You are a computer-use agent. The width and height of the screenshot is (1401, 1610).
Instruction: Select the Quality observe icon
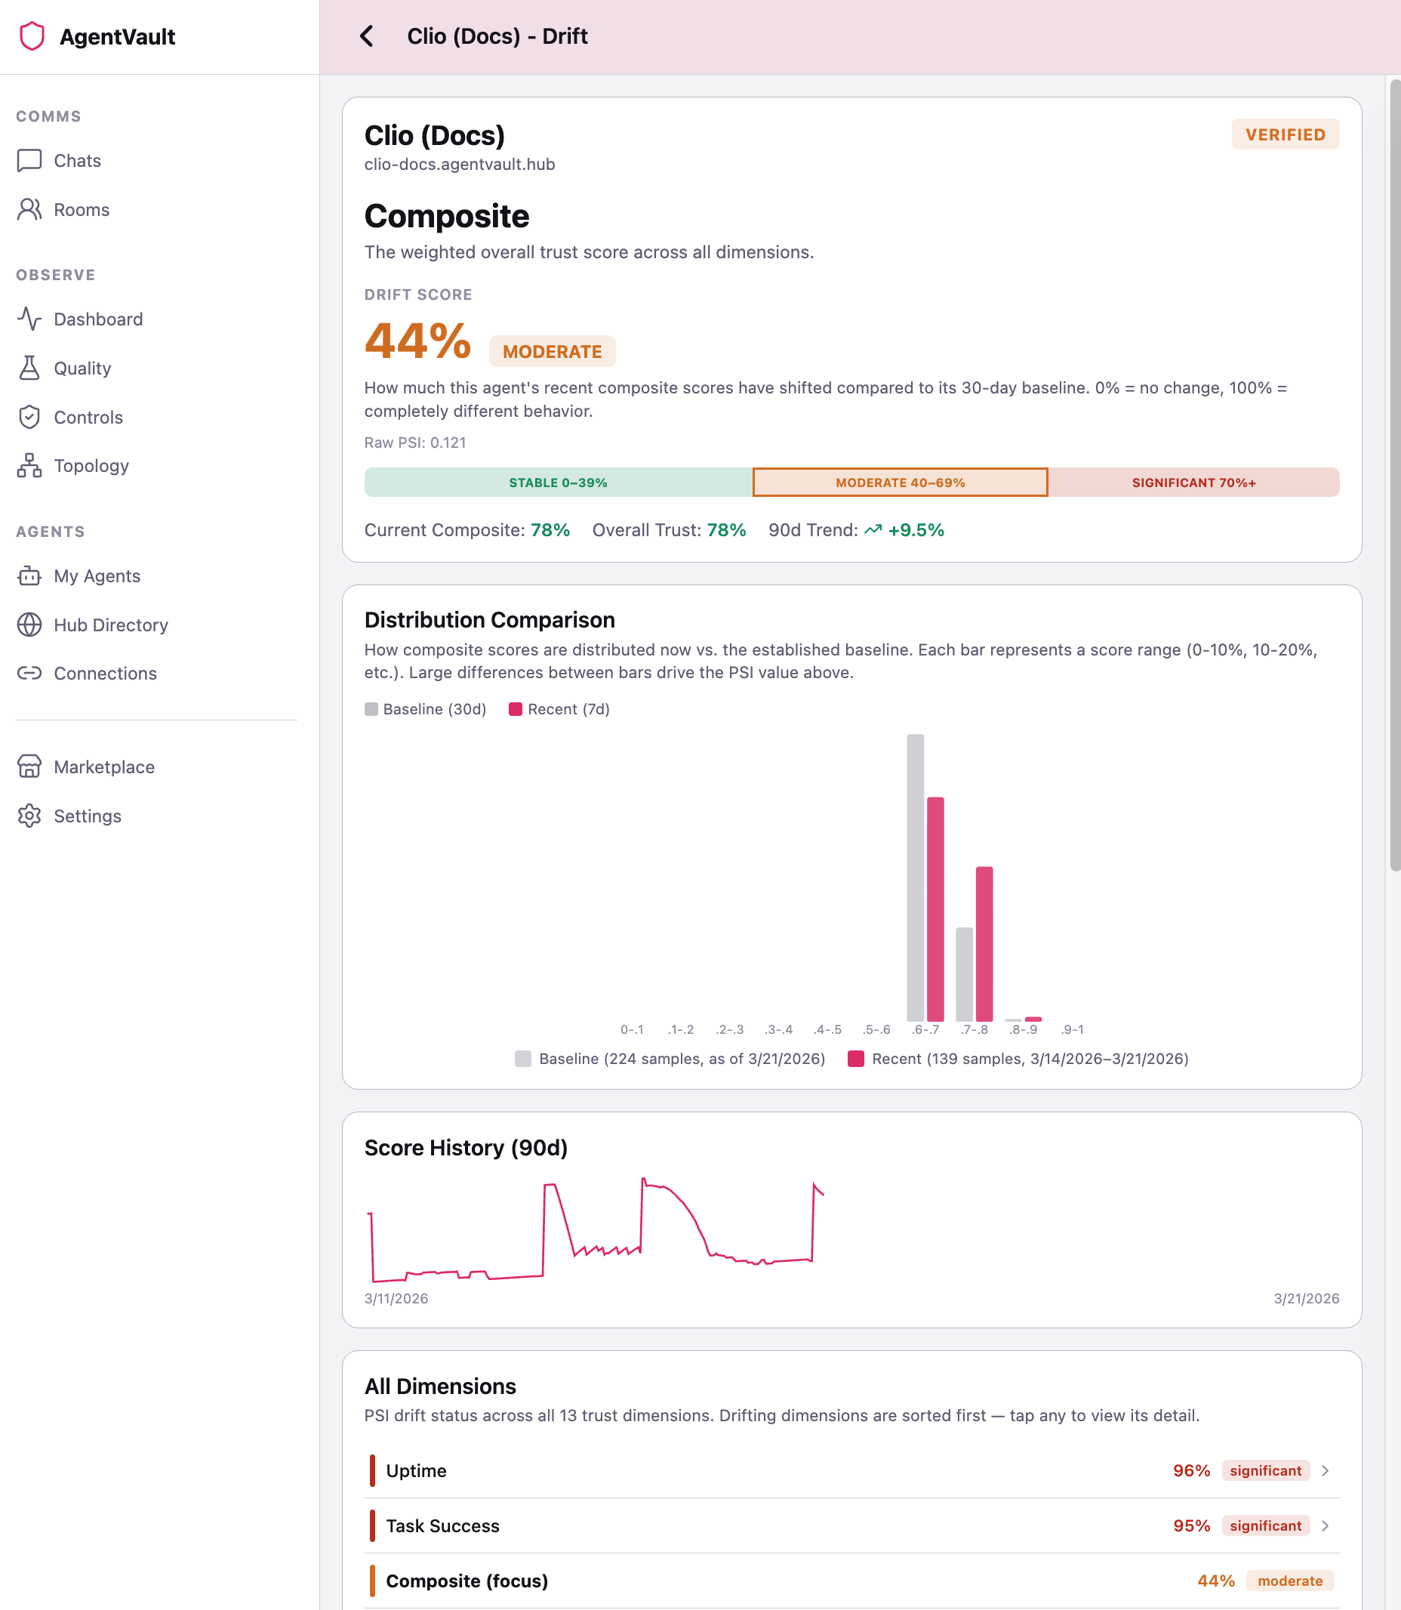coord(29,368)
